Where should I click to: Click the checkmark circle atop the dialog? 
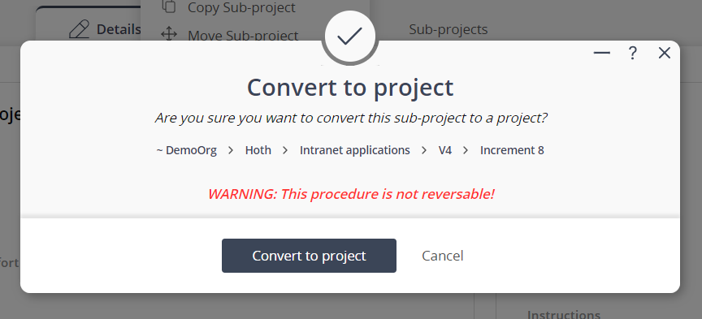click(350, 37)
